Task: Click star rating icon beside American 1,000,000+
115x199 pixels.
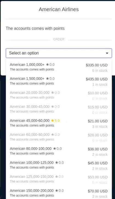Action: point(47,65)
